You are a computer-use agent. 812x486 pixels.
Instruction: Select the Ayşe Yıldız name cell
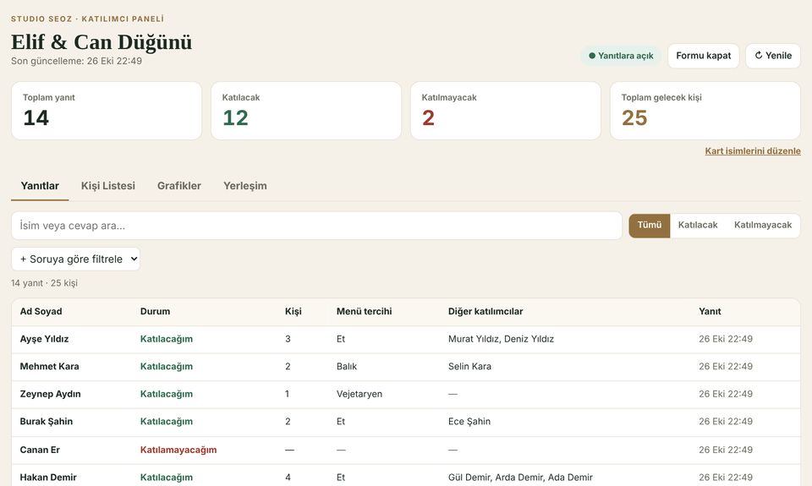44,339
